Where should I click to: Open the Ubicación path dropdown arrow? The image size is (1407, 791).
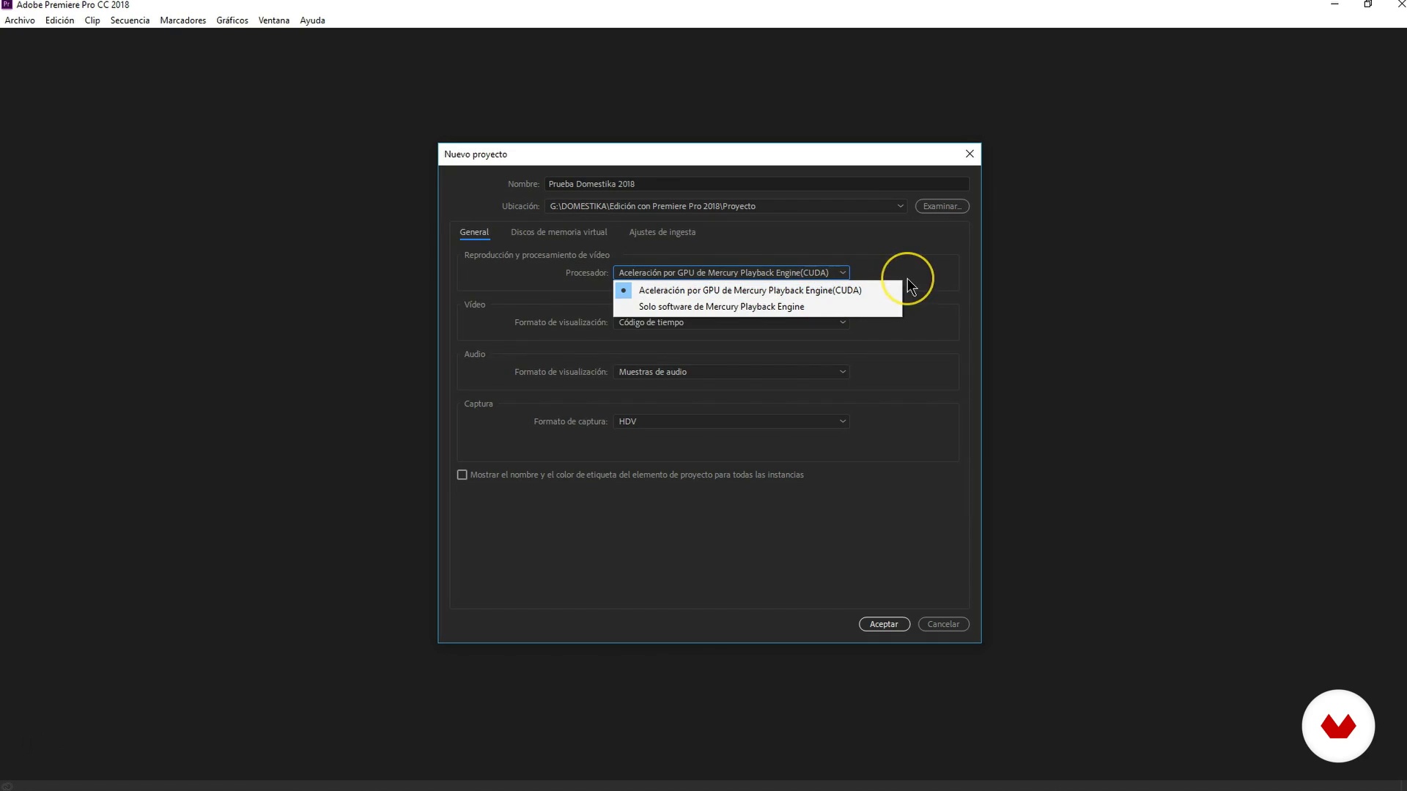click(900, 206)
